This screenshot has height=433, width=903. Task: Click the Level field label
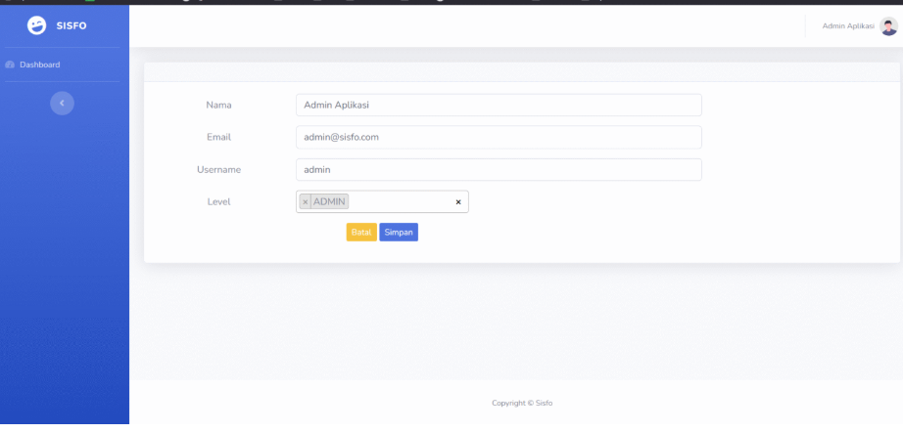tap(218, 202)
